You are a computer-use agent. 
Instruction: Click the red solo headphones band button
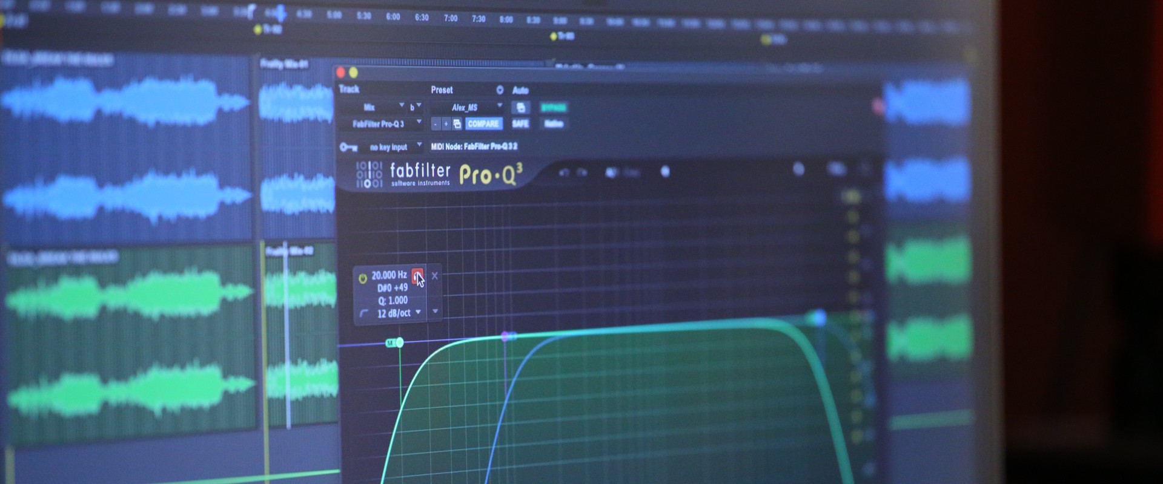click(417, 275)
